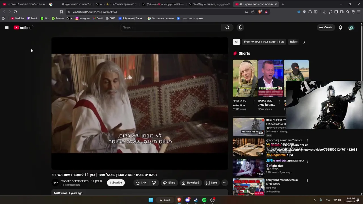Click the taskbar Search box

point(165,200)
